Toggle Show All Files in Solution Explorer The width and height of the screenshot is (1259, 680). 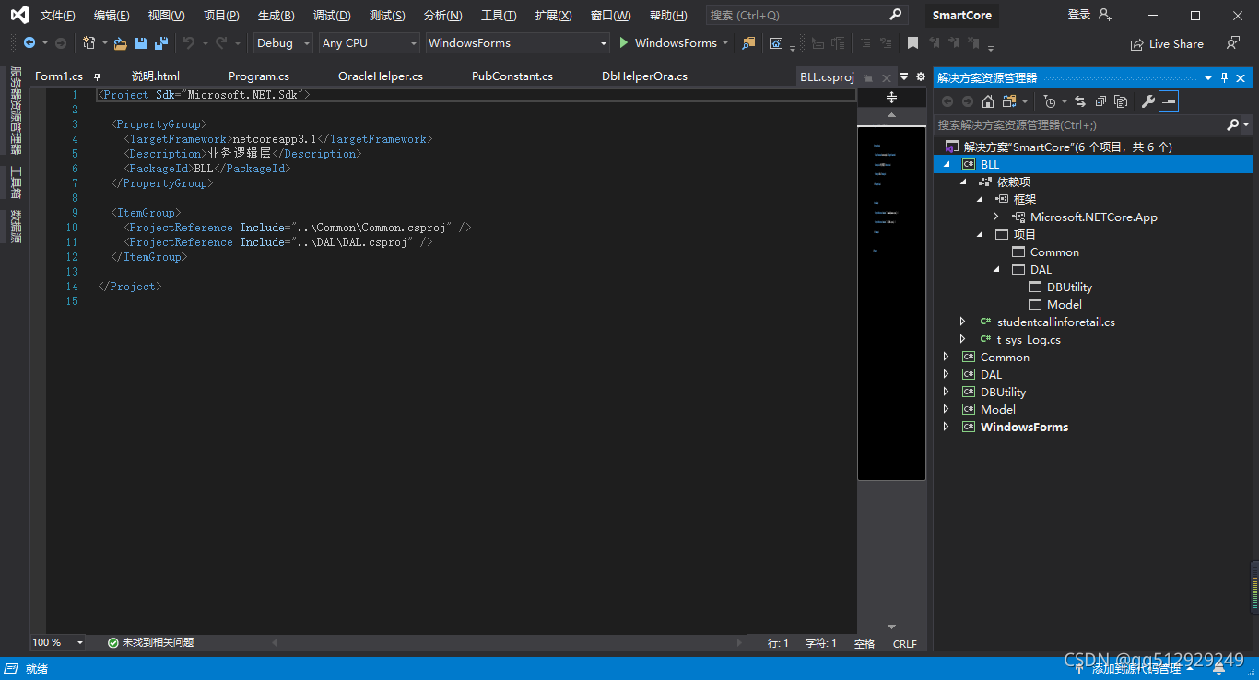pos(1121,101)
